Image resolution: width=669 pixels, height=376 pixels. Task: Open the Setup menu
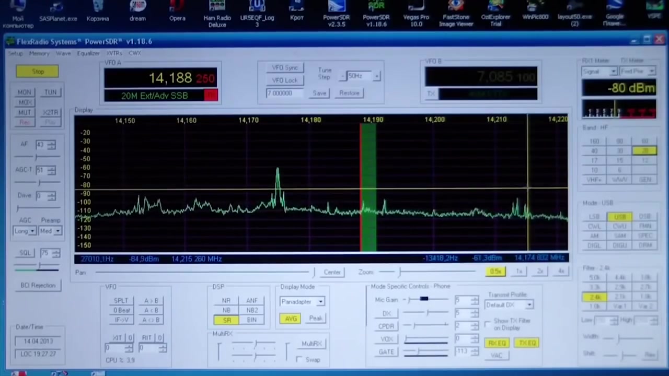(x=15, y=53)
